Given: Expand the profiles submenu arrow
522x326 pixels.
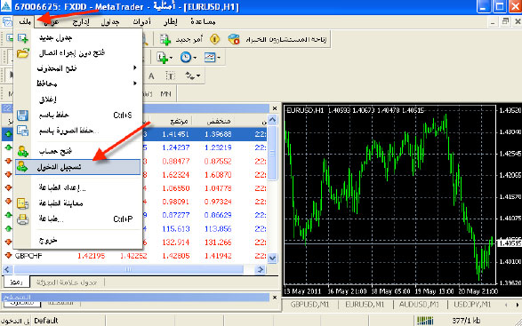Looking at the screenshot, I should click(135, 83).
